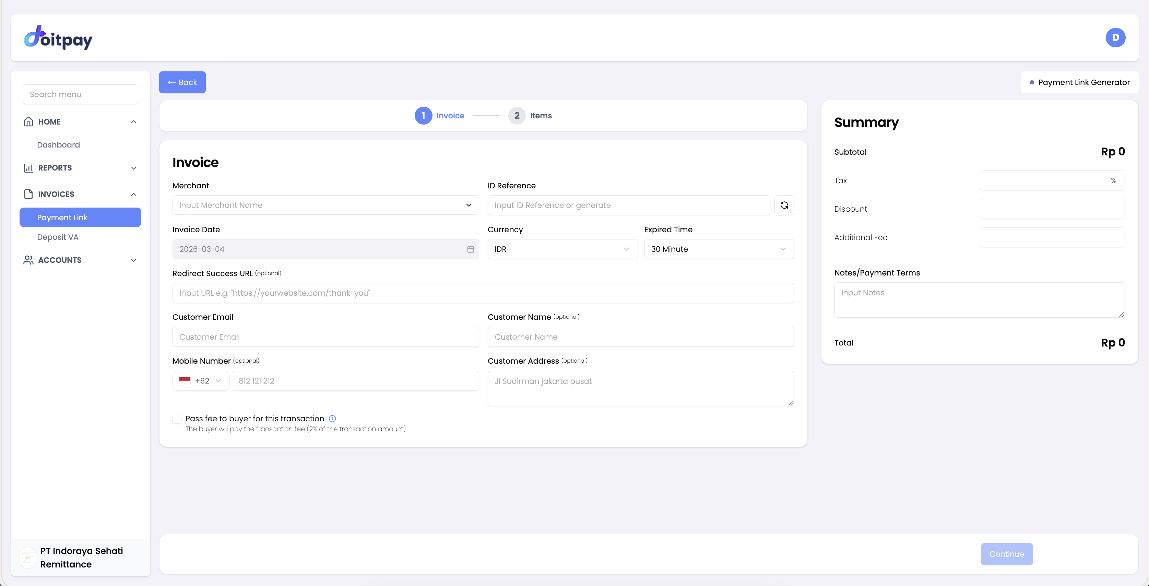Click the Redirect Success URL field
This screenshot has width=1149, height=586.
[x=483, y=293]
